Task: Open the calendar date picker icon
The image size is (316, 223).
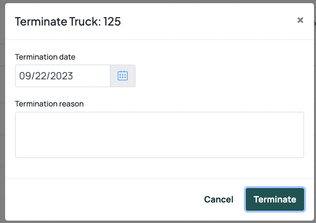Action: (x=123, y=76)
